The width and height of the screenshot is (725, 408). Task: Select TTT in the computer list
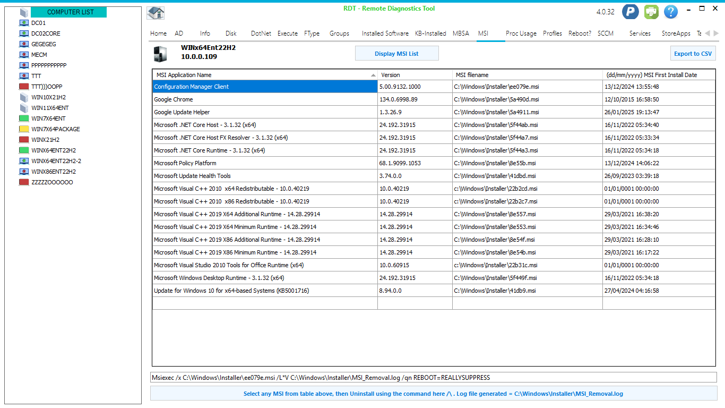[x=36, y=76]
